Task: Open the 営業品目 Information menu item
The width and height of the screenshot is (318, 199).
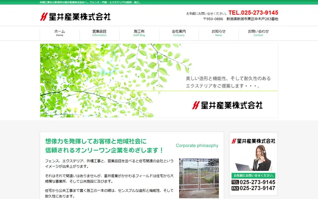Action: 100,33
